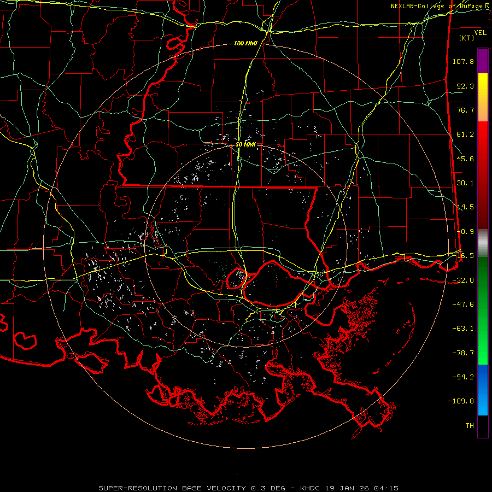This screenshot has width=492, height=492.
Task: Click the 100 NMI range ring label
Action: (x=245, y=43)
